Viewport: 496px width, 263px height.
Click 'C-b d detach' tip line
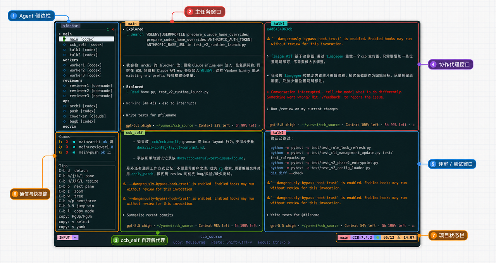coord(73,171)
